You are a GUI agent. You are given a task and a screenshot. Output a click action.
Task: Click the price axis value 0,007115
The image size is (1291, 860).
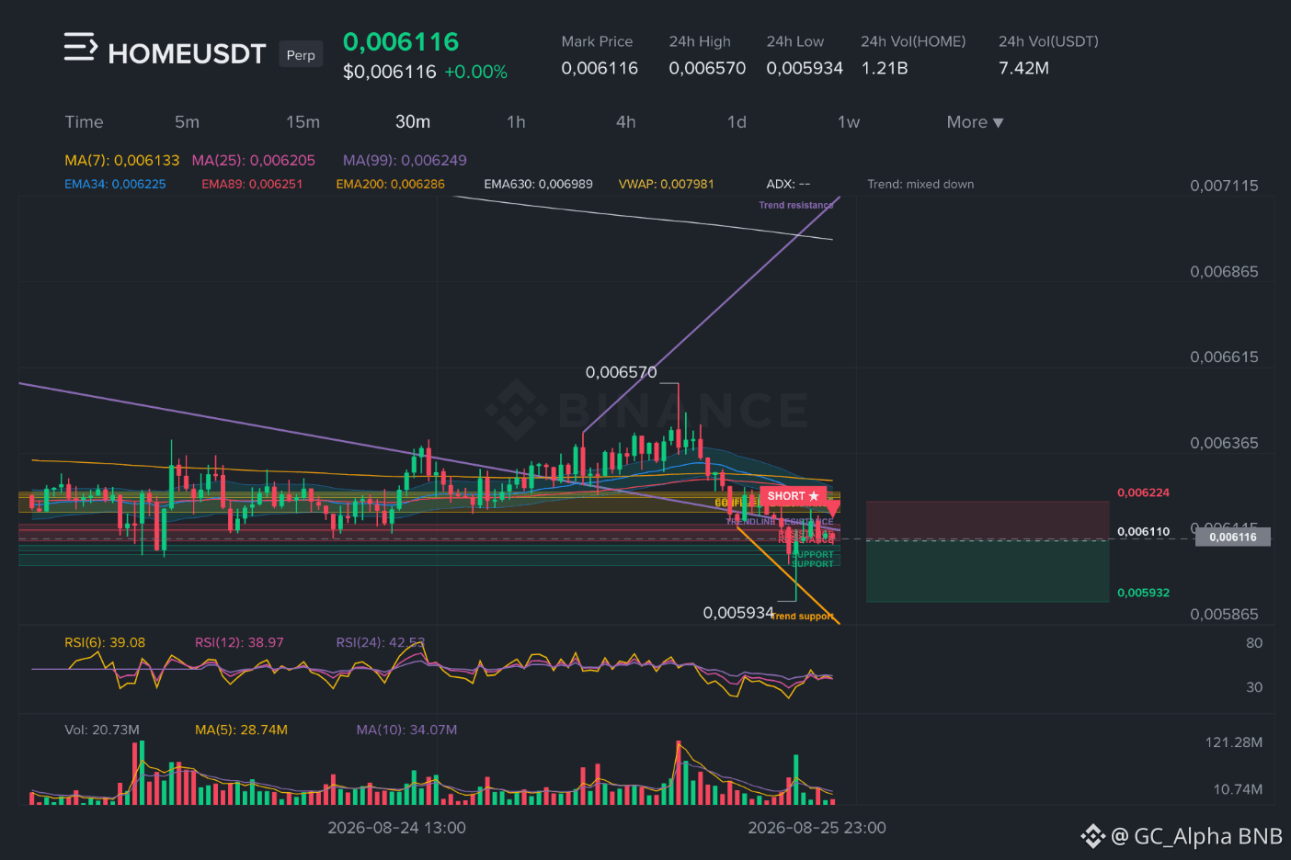coord(1224,186)
